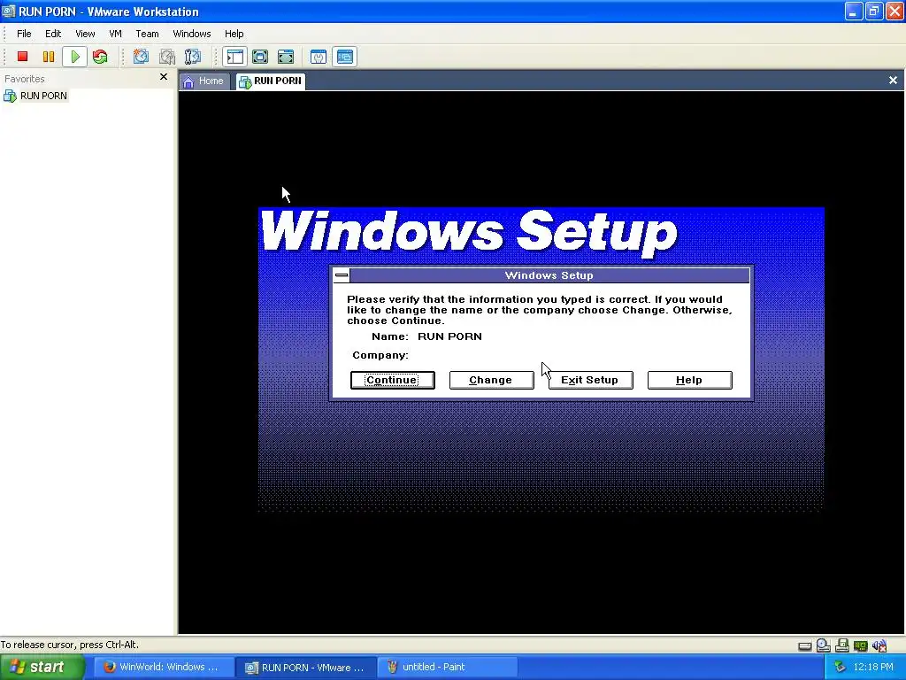Close the RUN PORN VM tab

[x=893, y=81]
